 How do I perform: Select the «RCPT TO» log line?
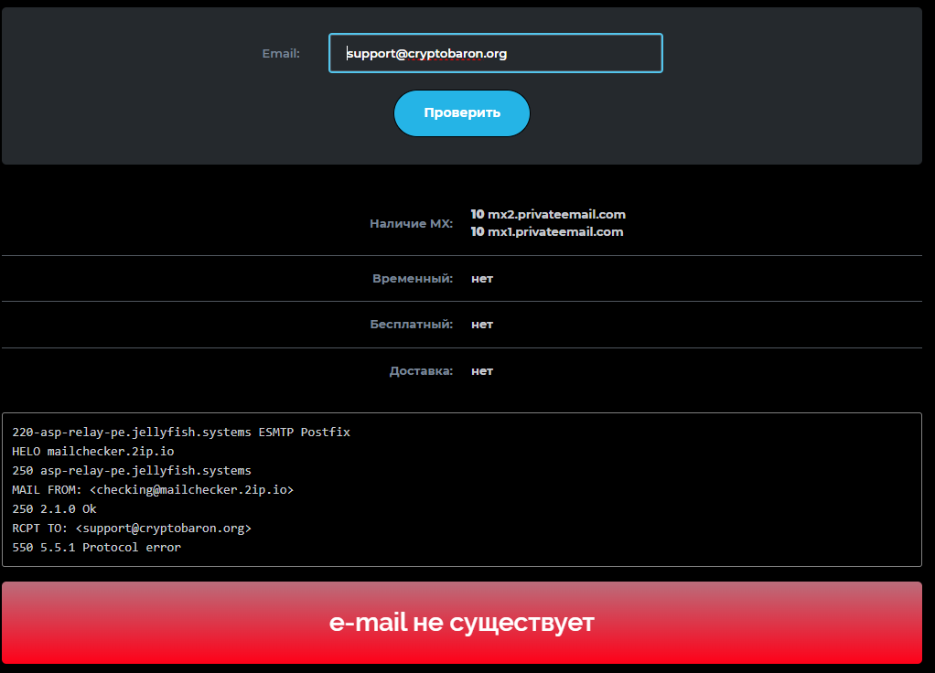[131, 528]
